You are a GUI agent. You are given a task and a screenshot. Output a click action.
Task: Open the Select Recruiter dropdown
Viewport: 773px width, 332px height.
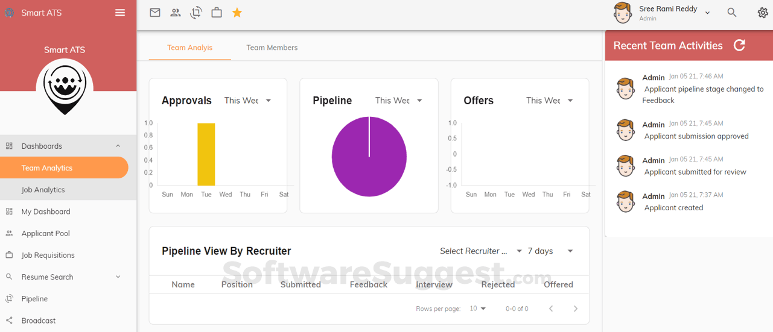coord(481,251)
